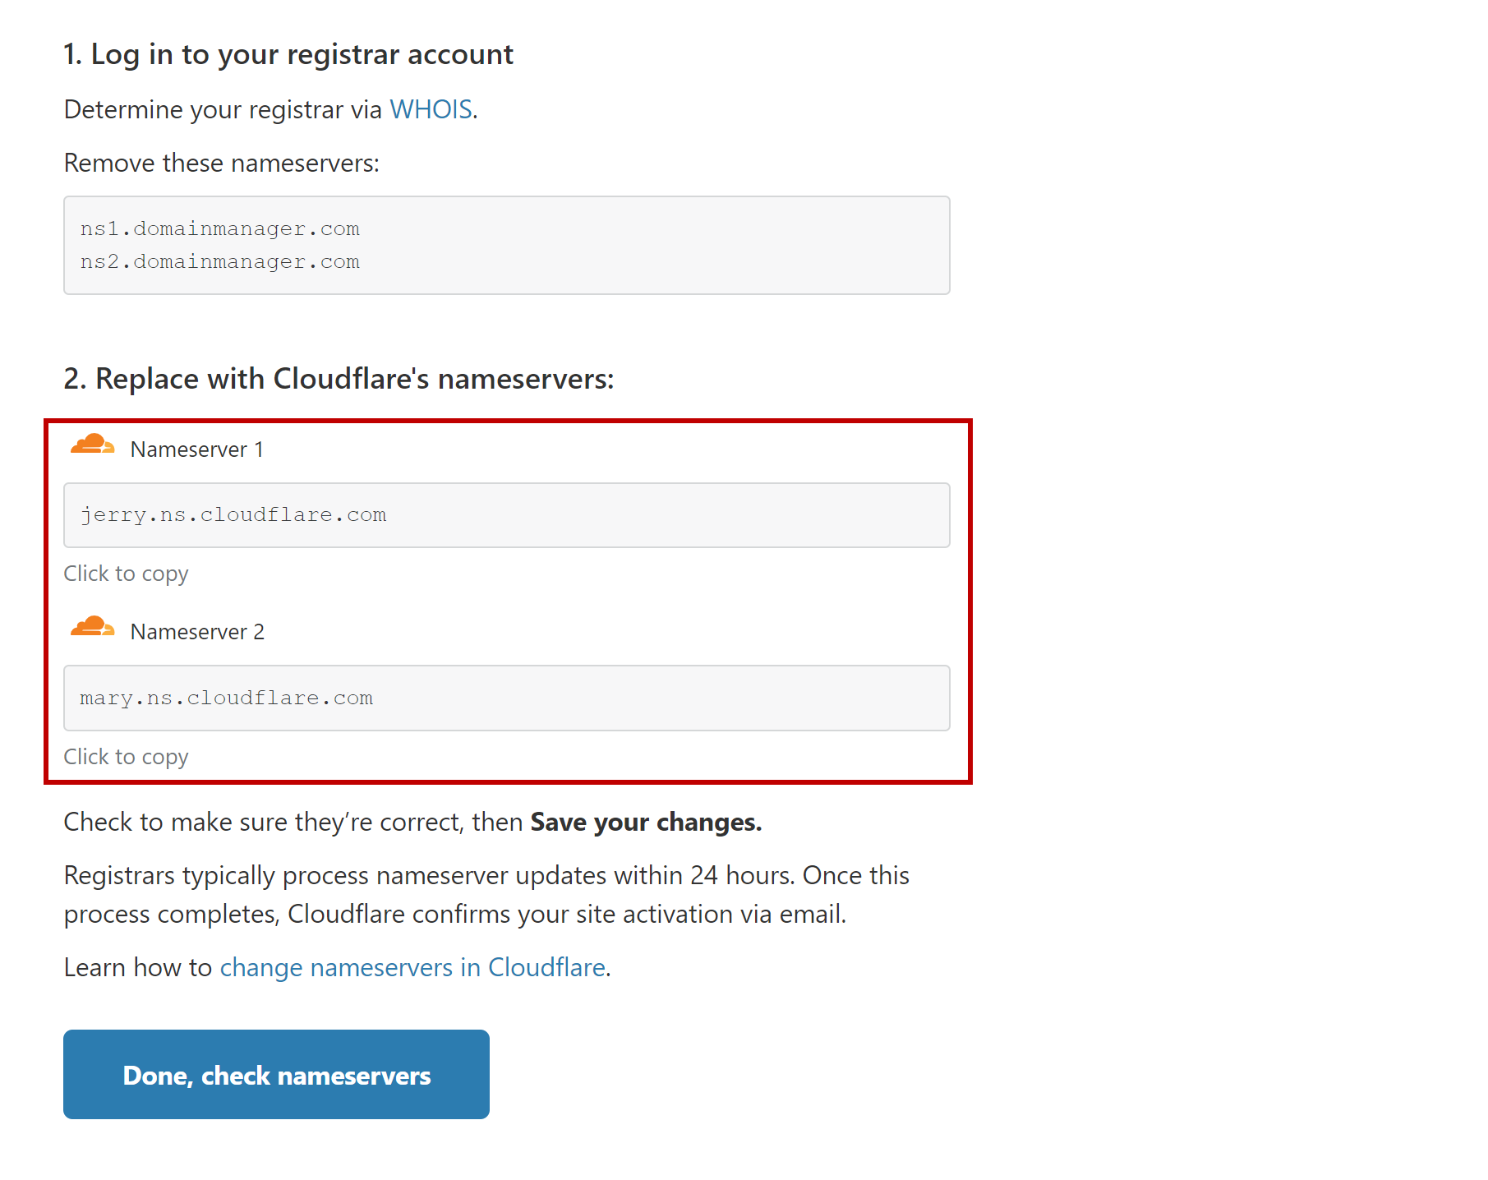The width and height of the screenshot is (1488, 1180).
Task: Click to copy under Nameserver 2
Action: click(x=126, y=757)
